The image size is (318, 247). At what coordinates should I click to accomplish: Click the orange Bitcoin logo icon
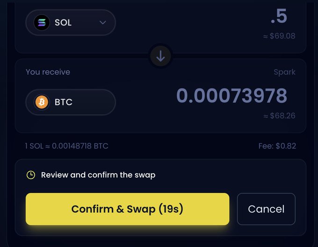click(42, 102)
